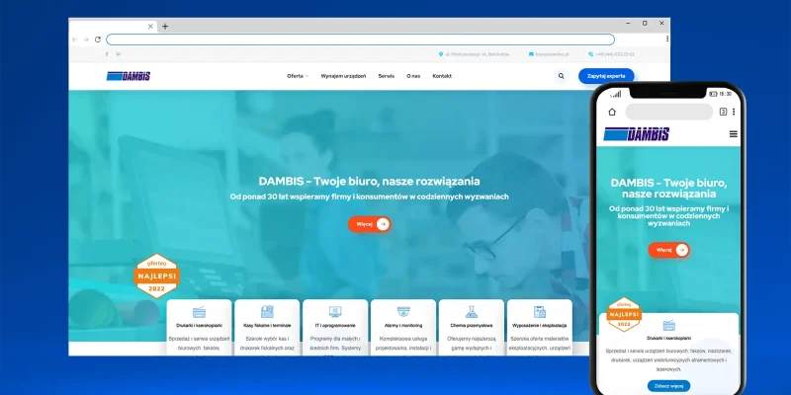Tap the printer icon on the phone card
Image resolution: width=791 pixels, height=395 pixels.
tap(669, 326)
